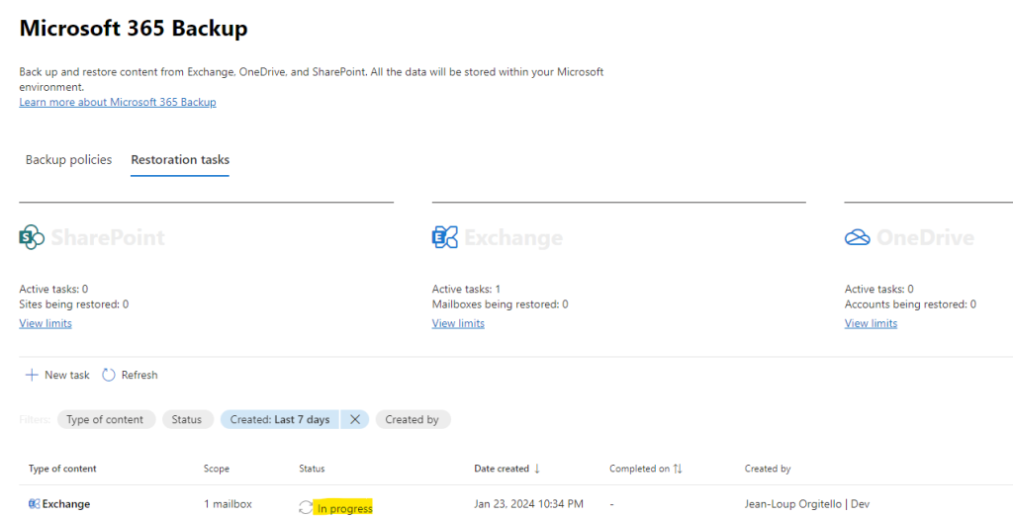Click the In progress sync icon
1013x518 pixels.
point(306,508)
